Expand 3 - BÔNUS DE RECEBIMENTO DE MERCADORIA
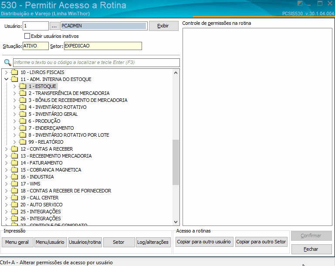This screenshot has width=335, height=266. 14,100
